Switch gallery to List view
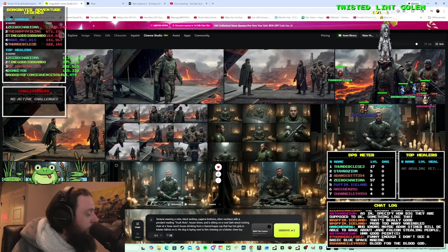 click(x=428, y=44)
